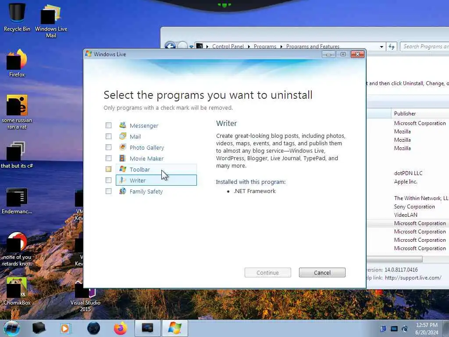The image size is (449, 337).
Task: Click the network tray icon
Action: pyautogui.click(x=394, y=329)
